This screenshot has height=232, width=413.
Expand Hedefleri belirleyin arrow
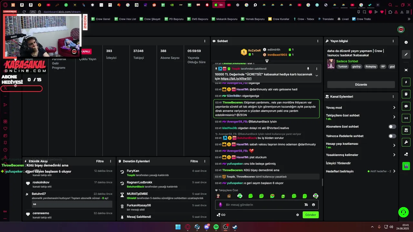[394, 171]
